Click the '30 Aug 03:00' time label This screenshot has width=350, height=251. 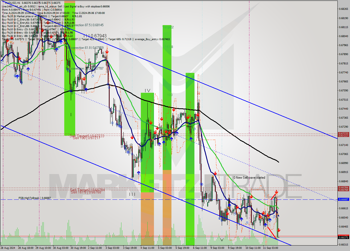point(61,248)
